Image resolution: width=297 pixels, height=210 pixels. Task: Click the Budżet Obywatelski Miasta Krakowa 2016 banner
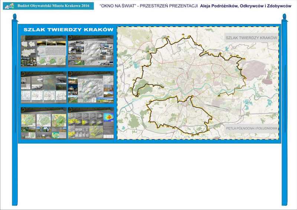pos(55,6)
